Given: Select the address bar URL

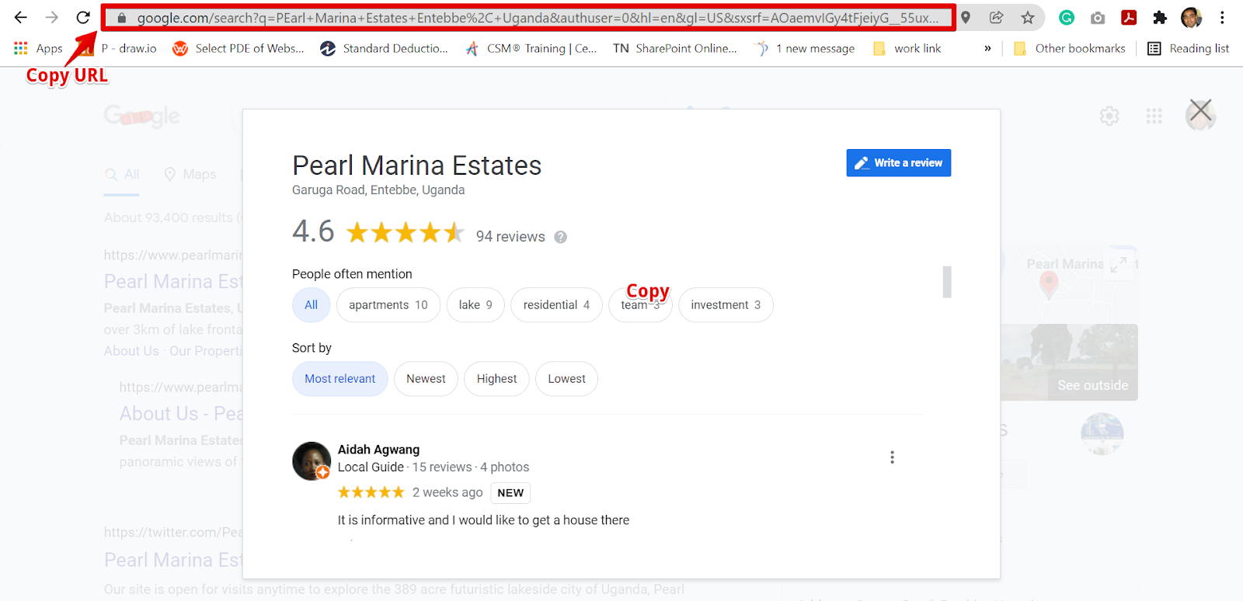Looking at the screenshot, I should pyautogui.click(x=537, y=18).
